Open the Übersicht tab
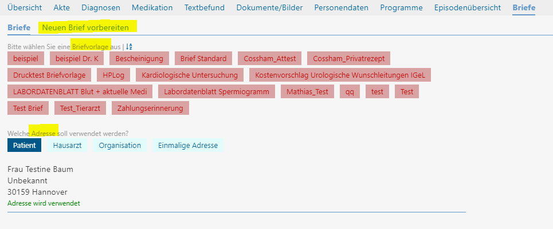The width and height of the screenshot is (553, 229). [x=25, y=8]
